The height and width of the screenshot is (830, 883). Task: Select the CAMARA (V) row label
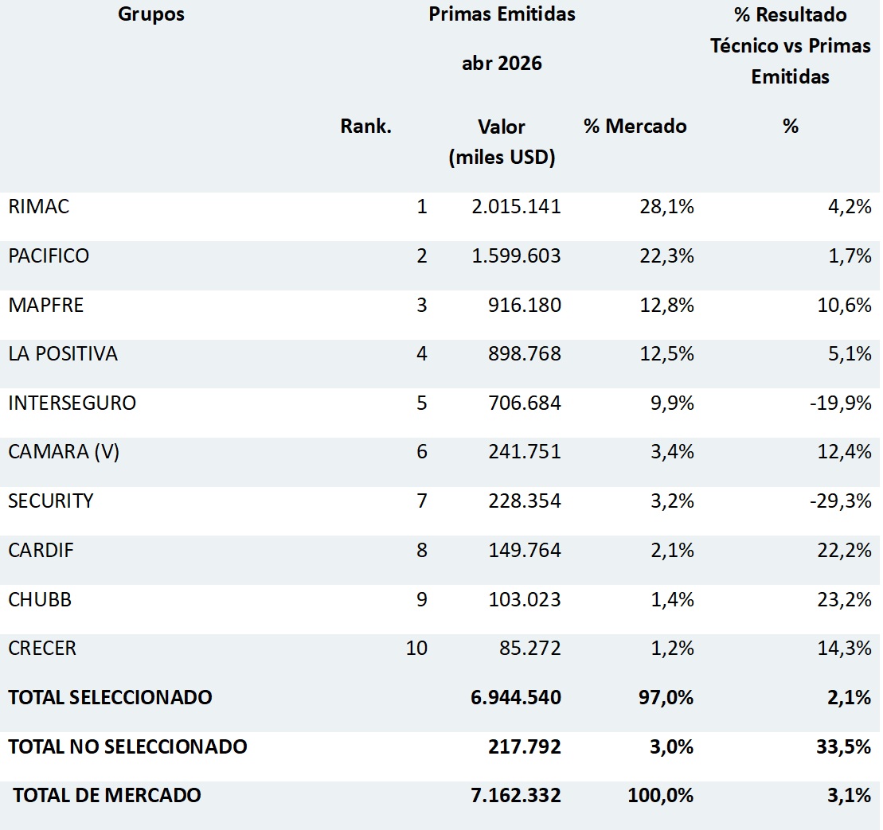pos(64,452)
